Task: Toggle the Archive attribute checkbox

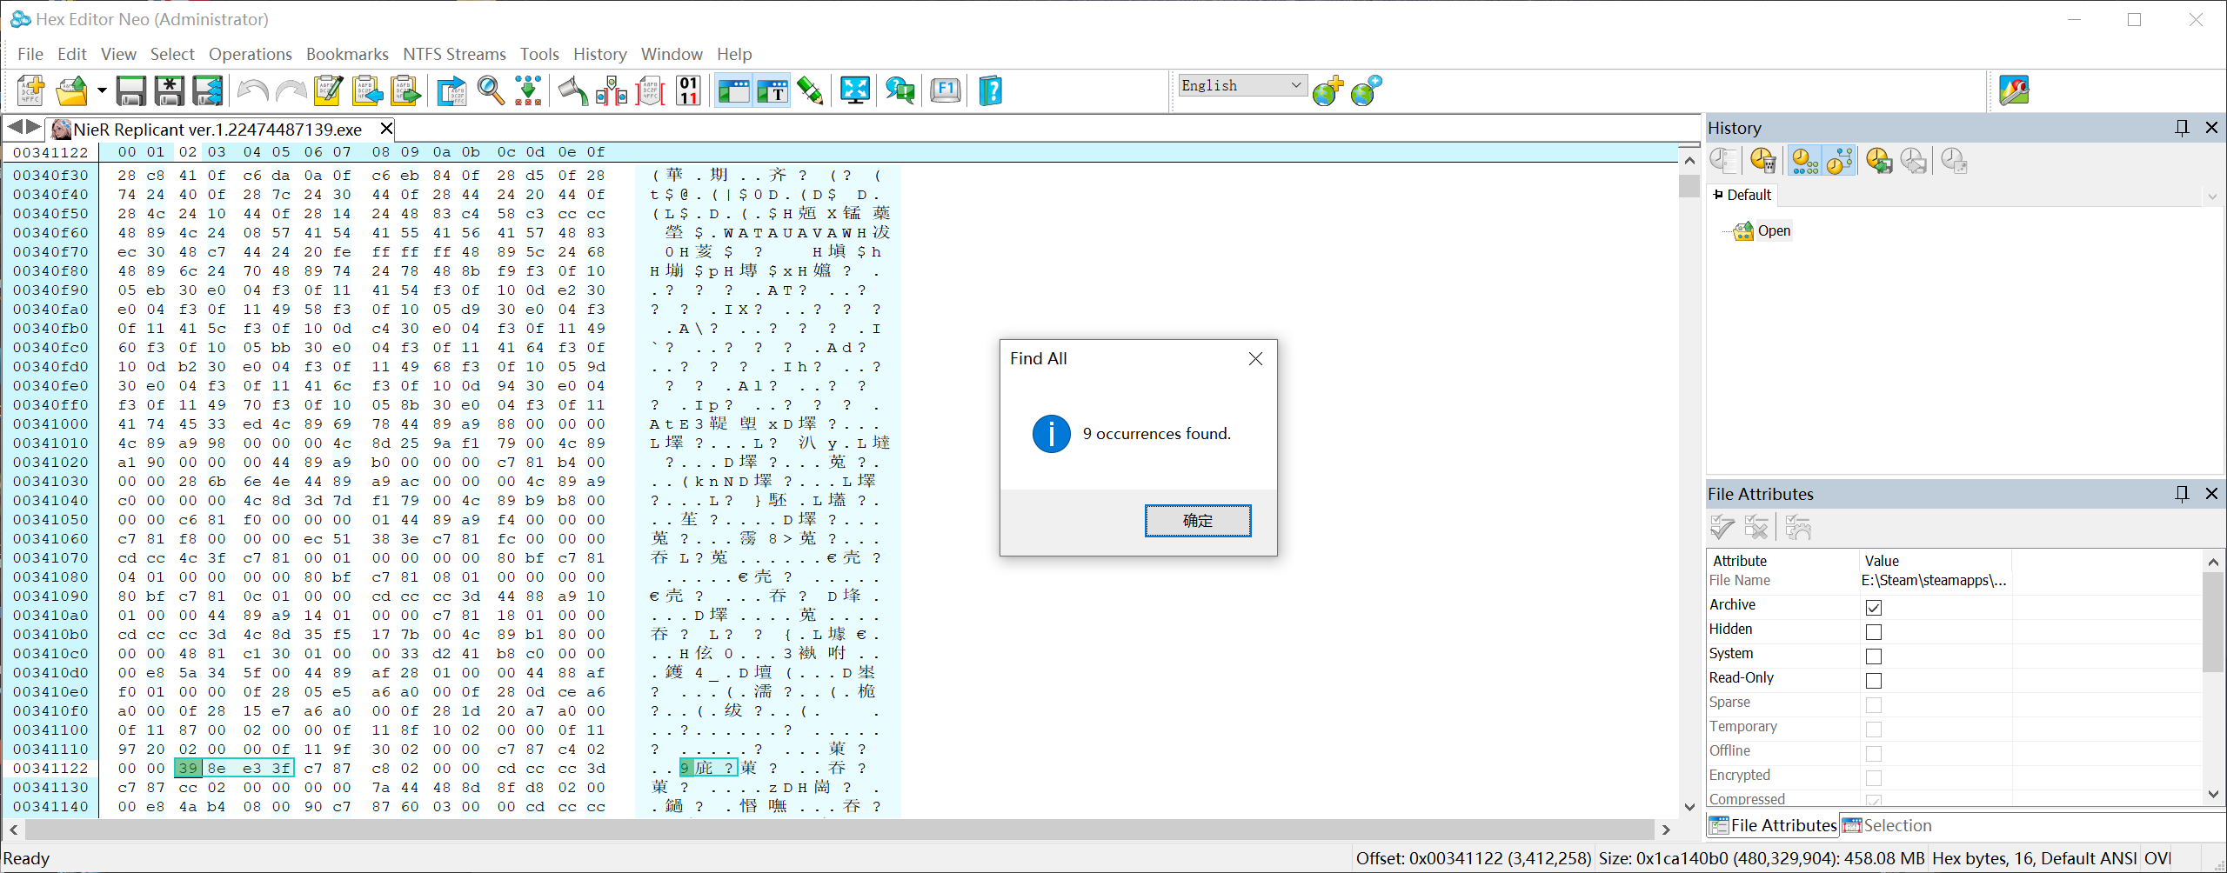Action: [x=1874, y=607]
